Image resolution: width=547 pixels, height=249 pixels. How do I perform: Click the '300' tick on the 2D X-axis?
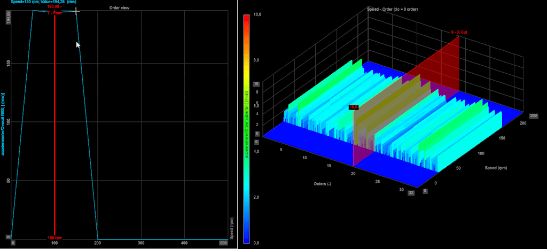(x=141, y=243)
